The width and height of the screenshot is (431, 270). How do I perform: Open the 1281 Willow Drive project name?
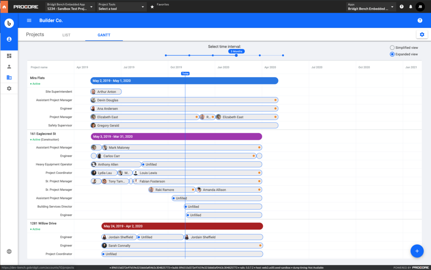pyautogui.click(x=43, y=223)
